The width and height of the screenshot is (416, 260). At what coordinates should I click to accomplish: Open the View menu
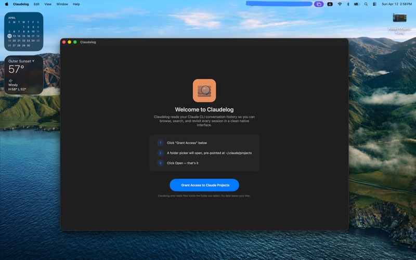click(x=48, y=4)
